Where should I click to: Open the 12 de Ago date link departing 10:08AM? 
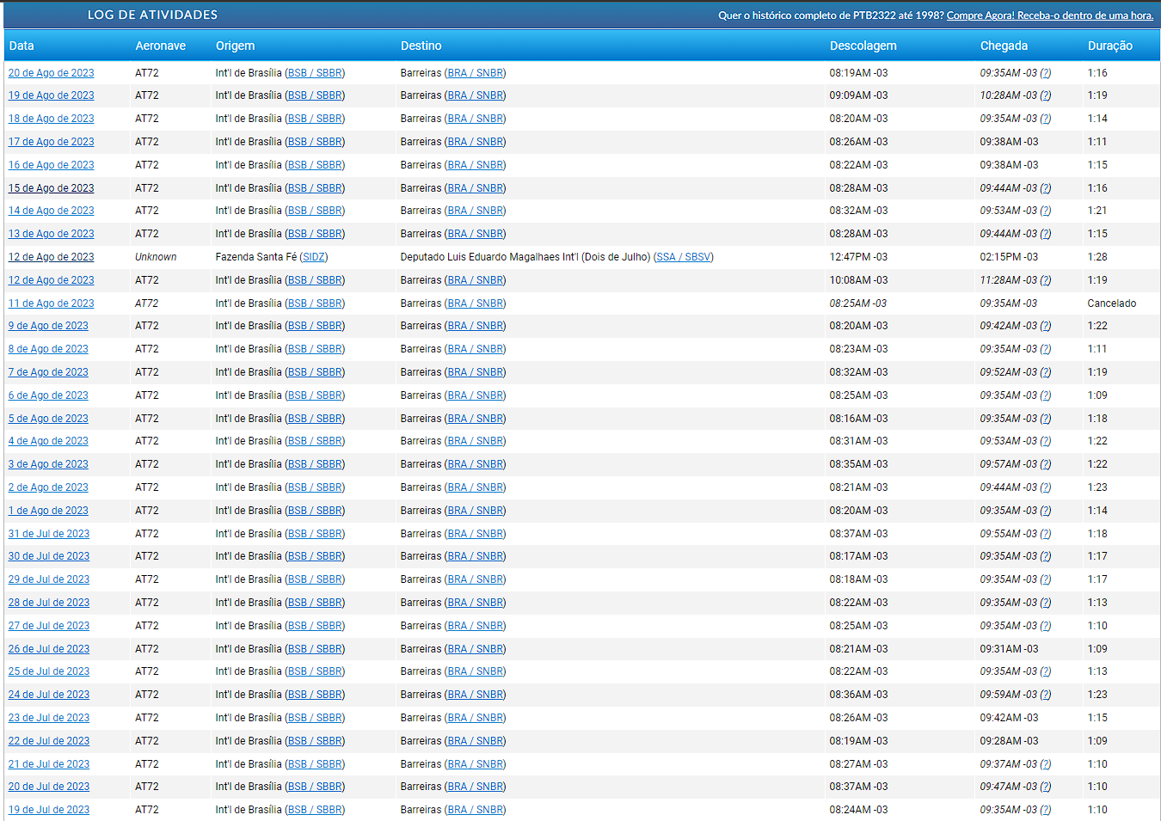[52, 280]
